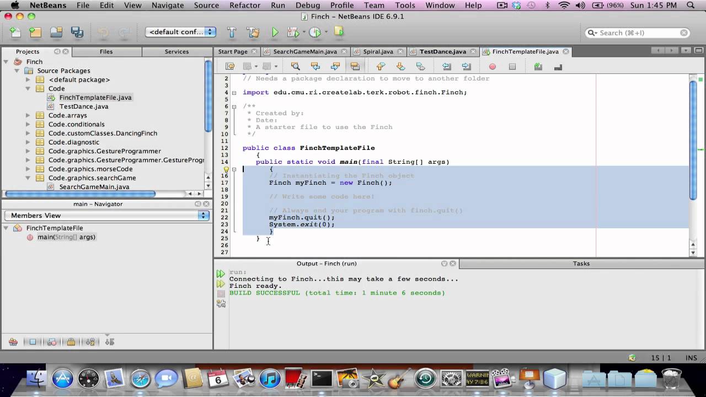Click the Search field in the toolbar
This screenshot has width=706, height=397.
(x=638, y=33)
